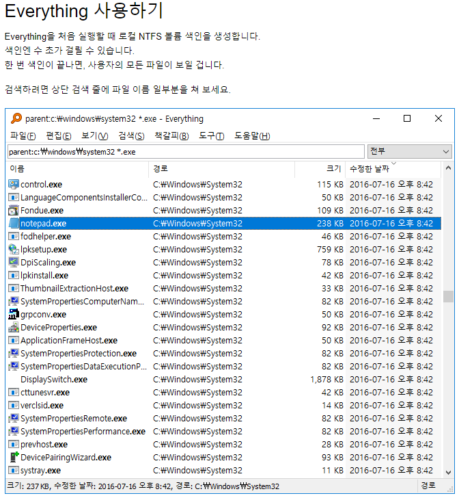Expand the 전부 filter dropdown
The width and height of the screenshot is (459, 498).
point(410,151)
